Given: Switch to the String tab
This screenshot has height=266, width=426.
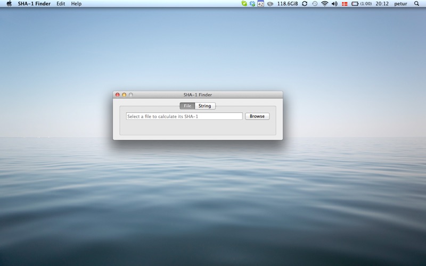Looking at the screenshot, I should (x=205, y=106).
